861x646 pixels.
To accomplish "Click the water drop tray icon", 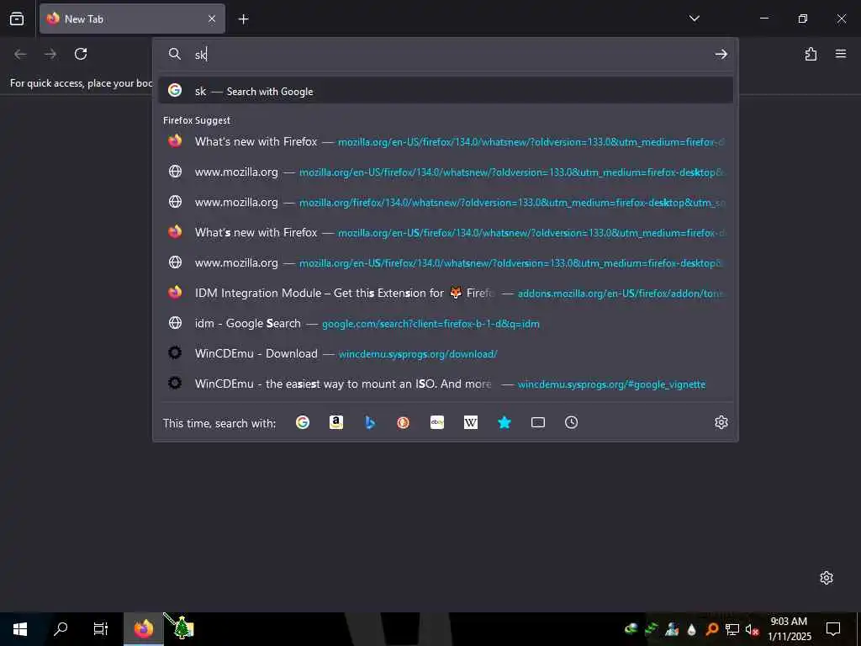I will coord(691,629).
